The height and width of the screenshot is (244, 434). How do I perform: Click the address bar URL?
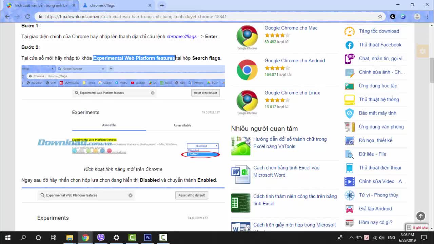(x=136, y=16)
